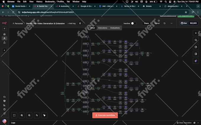Toggle the side panel layout button
This screenshot has width=201, height=125.
pos(196,54)
